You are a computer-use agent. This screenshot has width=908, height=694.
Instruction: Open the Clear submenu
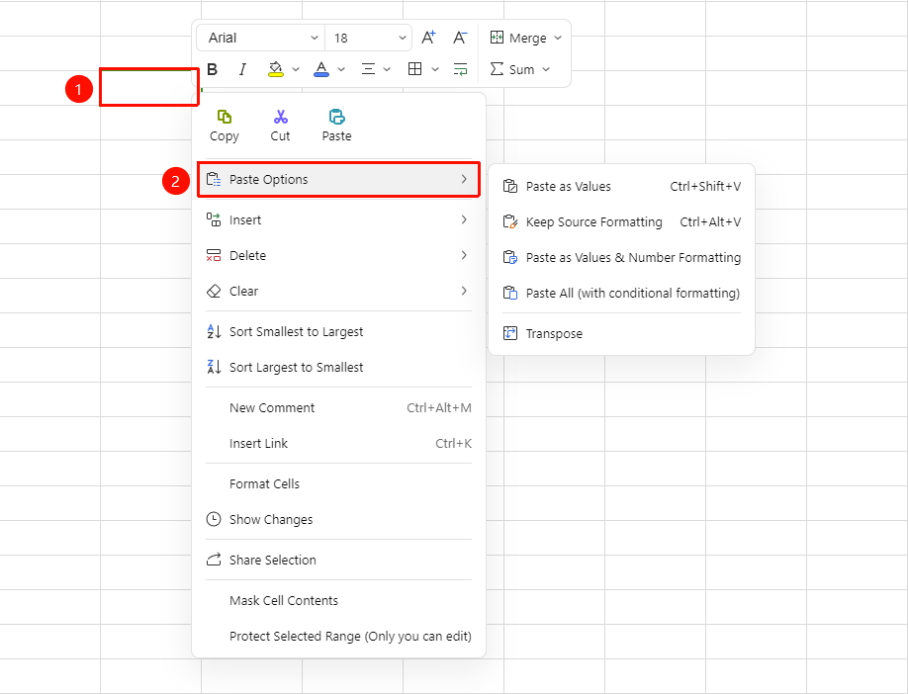tap(338, 292)
